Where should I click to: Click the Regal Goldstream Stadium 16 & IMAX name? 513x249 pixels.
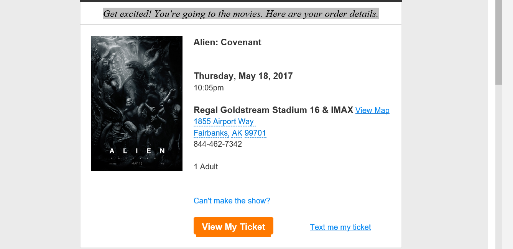273,110
